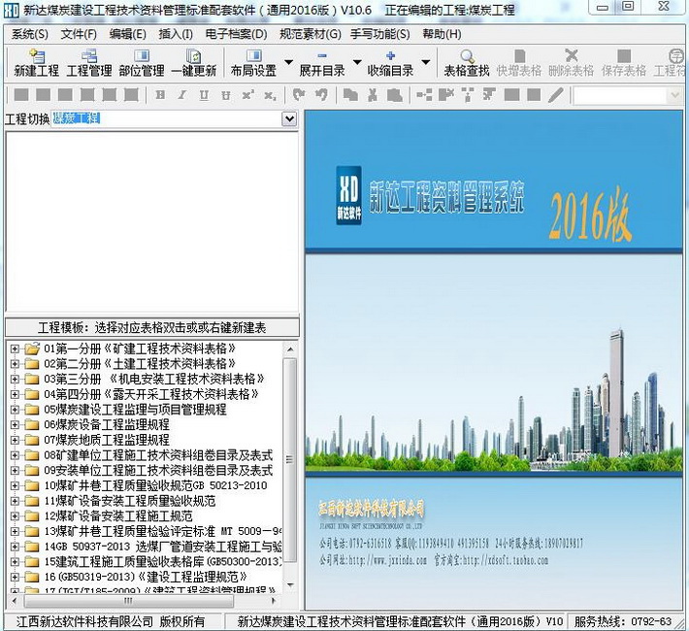
Task: Toggle the italic I formatting button
Action: (x=180, y=95)
